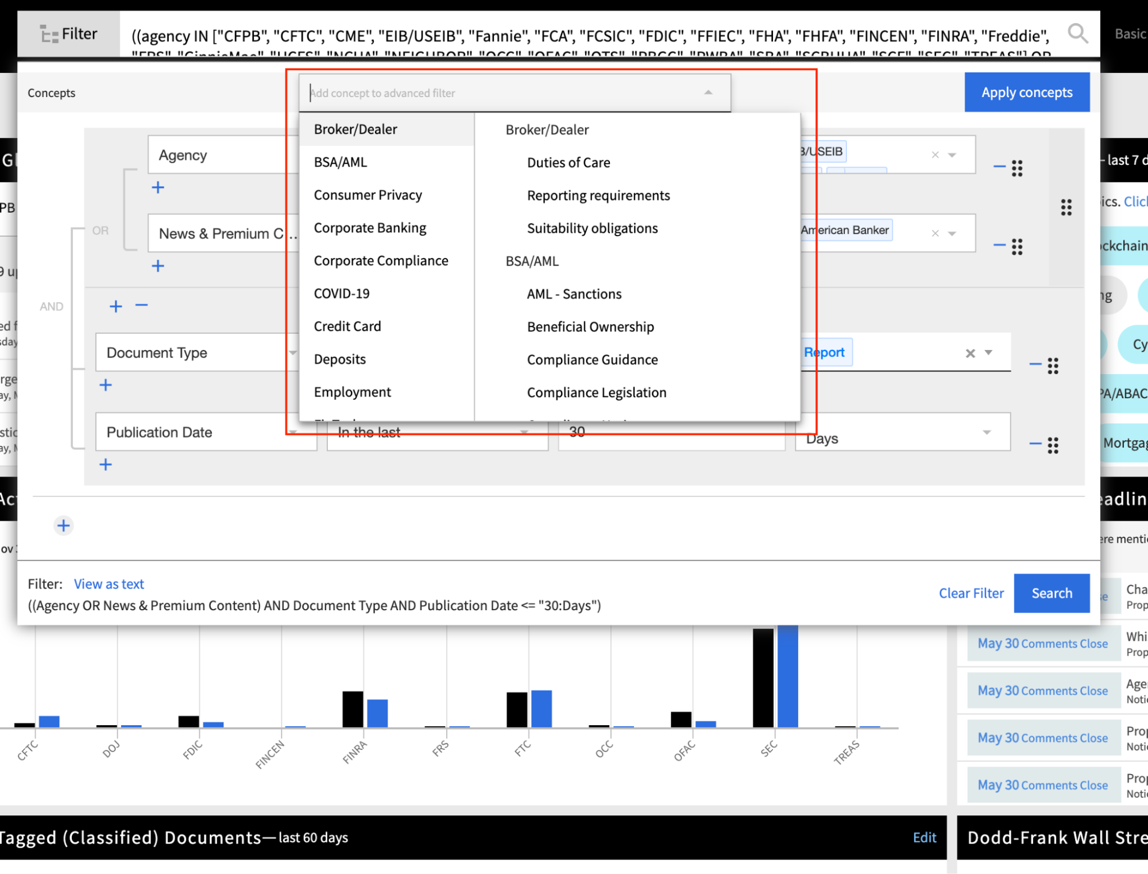Click the tall blue SEC bar in chart
The image size is (1148, 874).
788,676
